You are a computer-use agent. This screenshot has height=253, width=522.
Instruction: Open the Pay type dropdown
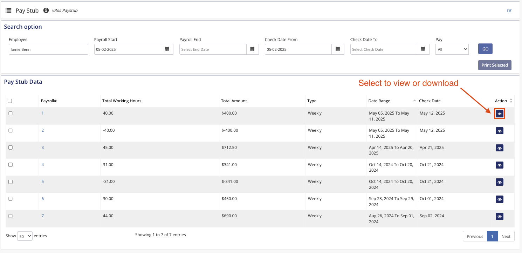[x=452, y=49]
